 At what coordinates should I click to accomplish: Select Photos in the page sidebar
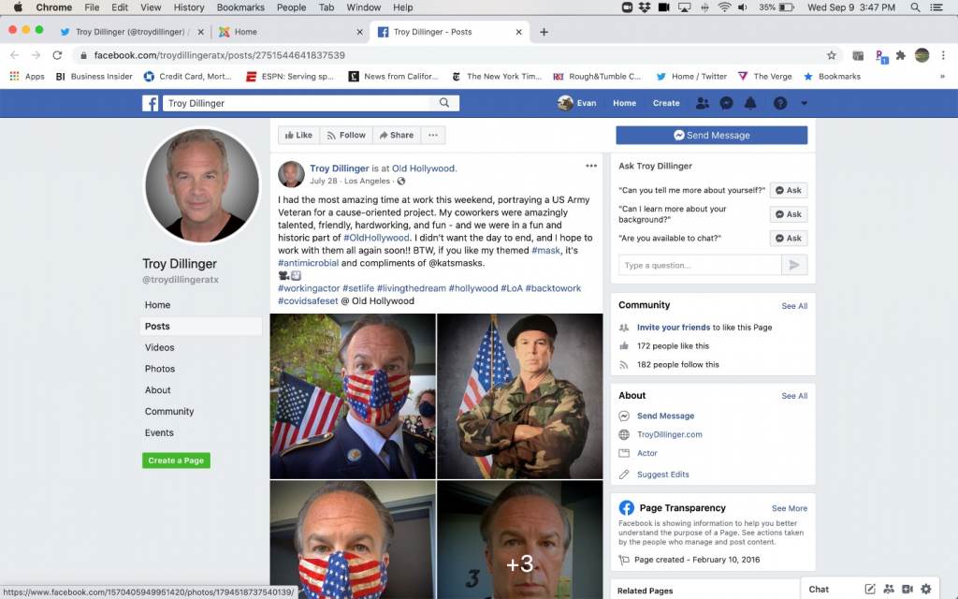tap(160, 369)
